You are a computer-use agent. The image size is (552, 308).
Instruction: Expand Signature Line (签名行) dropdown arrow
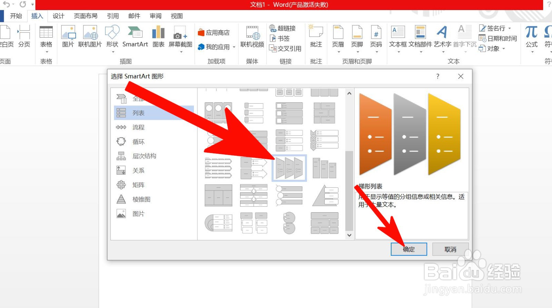coord(510,28)
